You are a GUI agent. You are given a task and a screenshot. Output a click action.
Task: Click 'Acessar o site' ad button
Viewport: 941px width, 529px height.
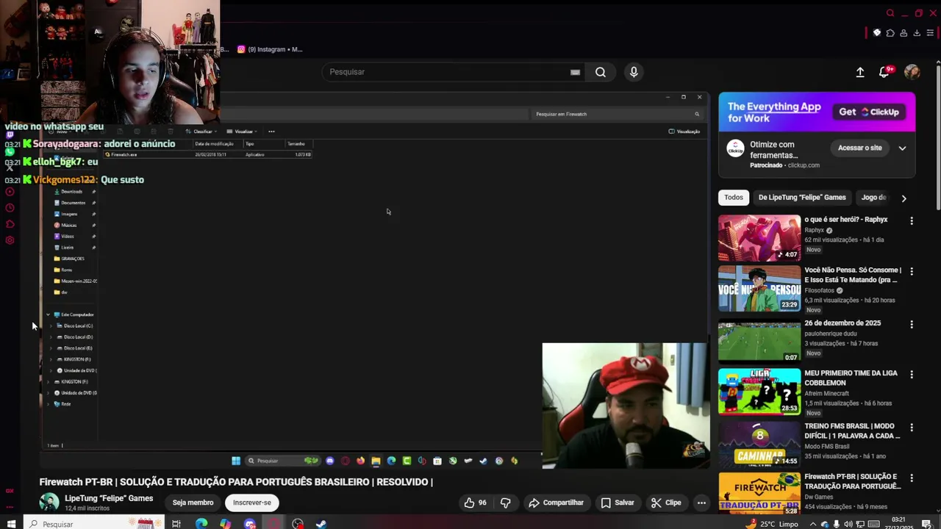click(859, 148)
